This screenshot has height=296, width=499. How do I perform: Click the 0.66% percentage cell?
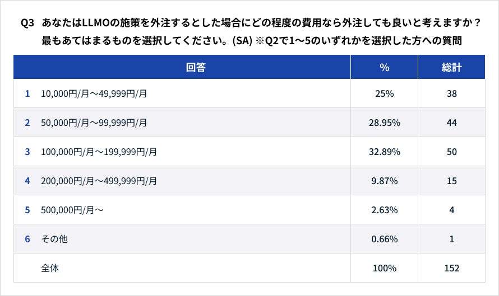tap(384, 239)
